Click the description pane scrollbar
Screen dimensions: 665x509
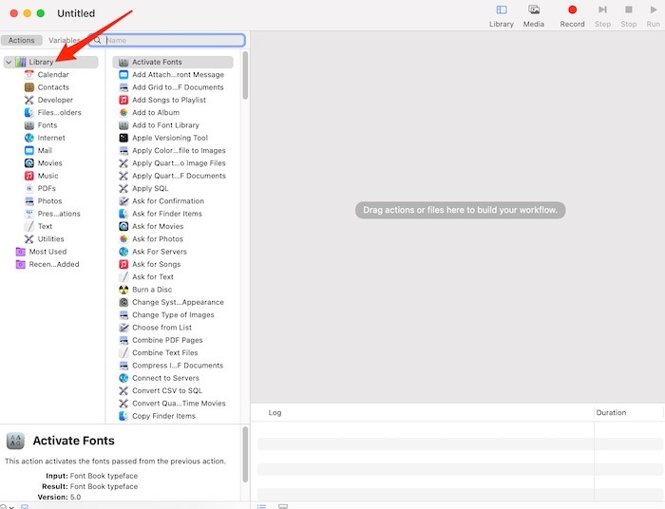pyautogui.click(x=245, y=454)
